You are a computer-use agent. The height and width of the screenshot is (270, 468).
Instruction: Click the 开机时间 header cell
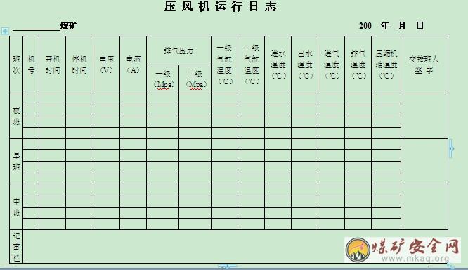[x=53, y=65]
